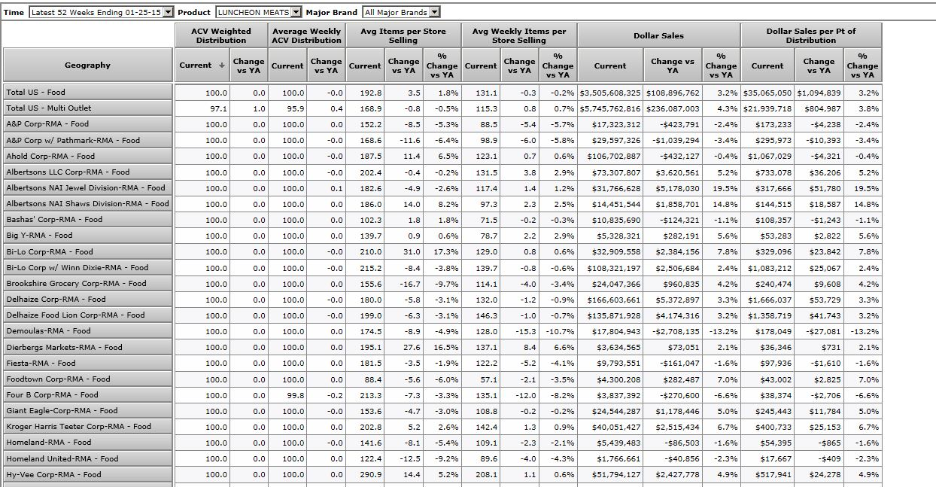Image resolution: width=936 pixels, height=487 pixels.
Task: Select Bashas' Corp-RMA - Food row
Action: [87, 220]
